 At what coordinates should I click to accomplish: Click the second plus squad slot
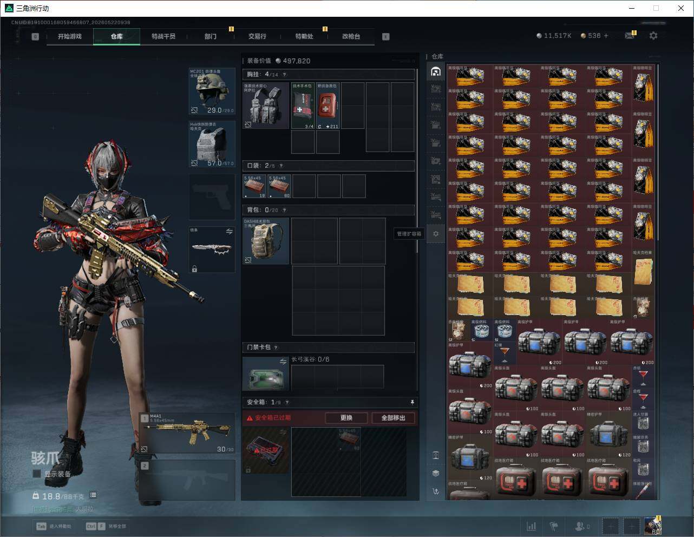(632, 526)
